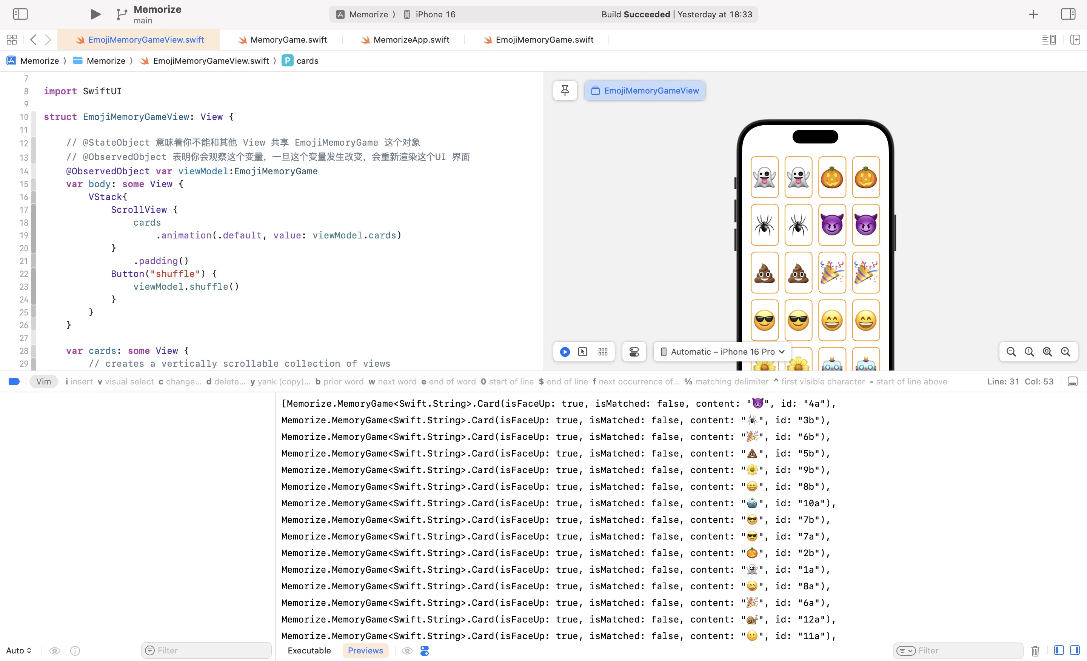The width and height of the screenshot is (1087, 661).
Task: Show the minimap editor options
Action: coord(1049,39)
